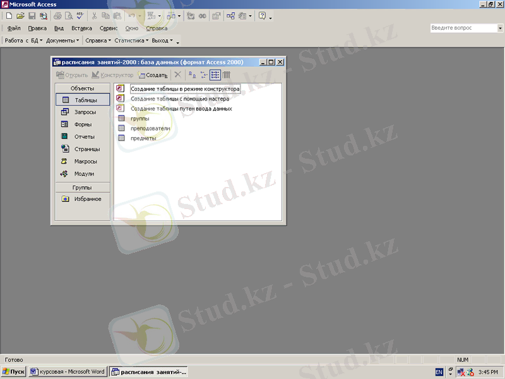Image resolution: width=505 pixels, height=379 pixels.
Task: Click the 'Введите вопрос' help input box
Action: click(464, 28)
